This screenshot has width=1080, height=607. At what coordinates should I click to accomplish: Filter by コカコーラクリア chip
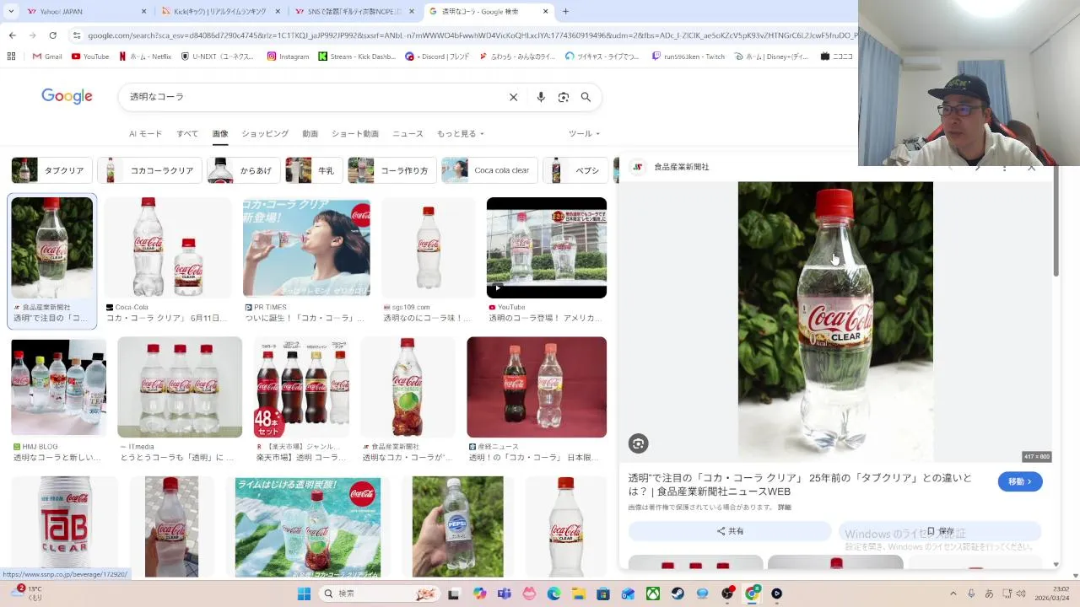[149, 170]
